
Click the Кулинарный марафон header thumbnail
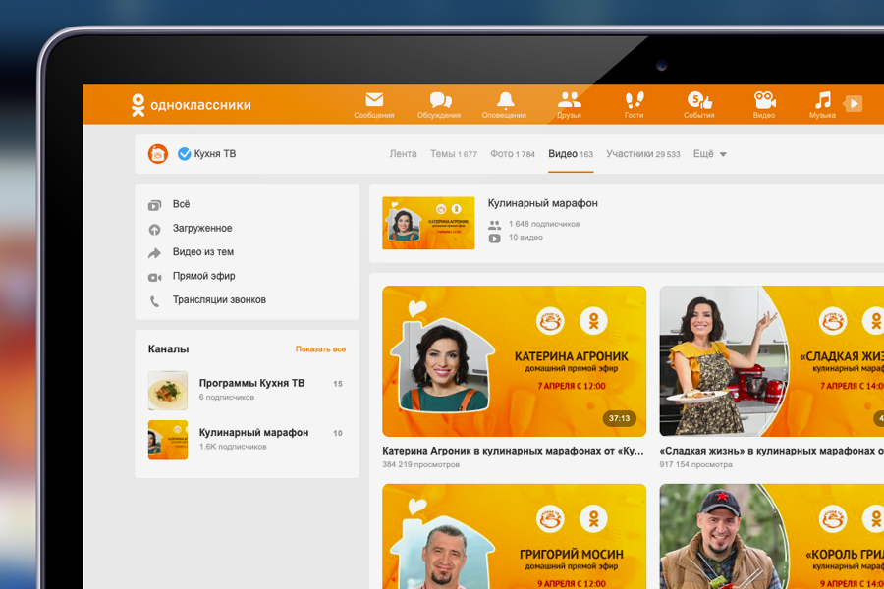(428, 223)
